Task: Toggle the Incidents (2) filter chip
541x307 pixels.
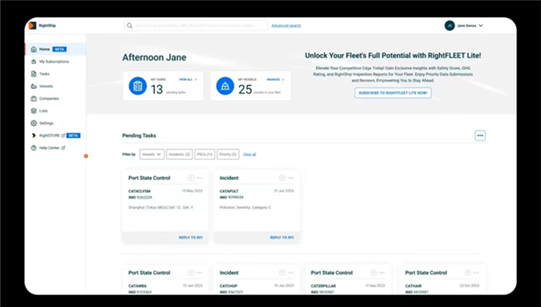Action: [179, 154]
